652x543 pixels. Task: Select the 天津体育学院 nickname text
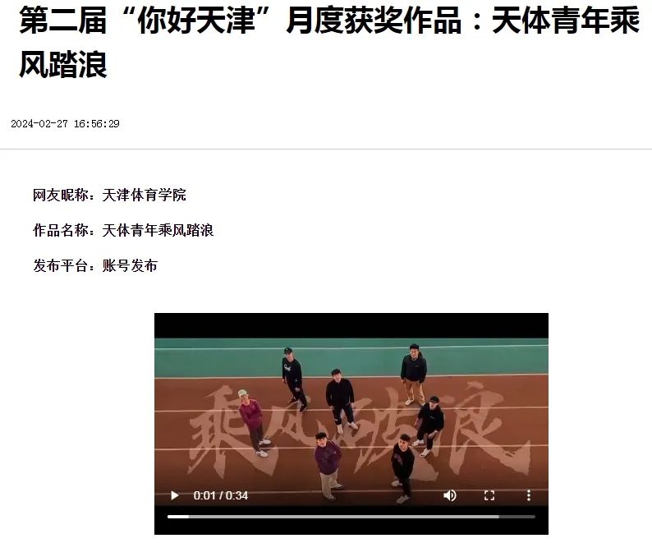(x=145, y=196)
